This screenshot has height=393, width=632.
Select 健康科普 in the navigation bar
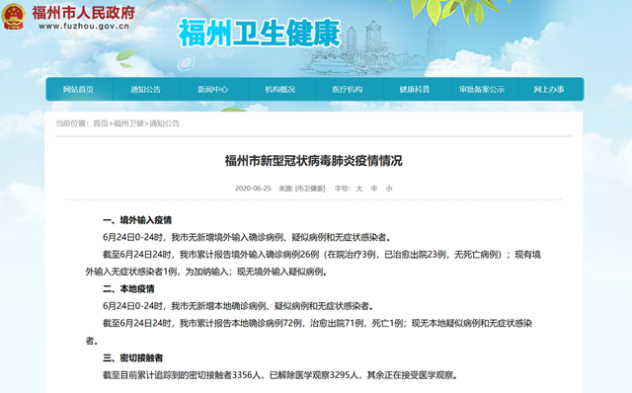415,90
